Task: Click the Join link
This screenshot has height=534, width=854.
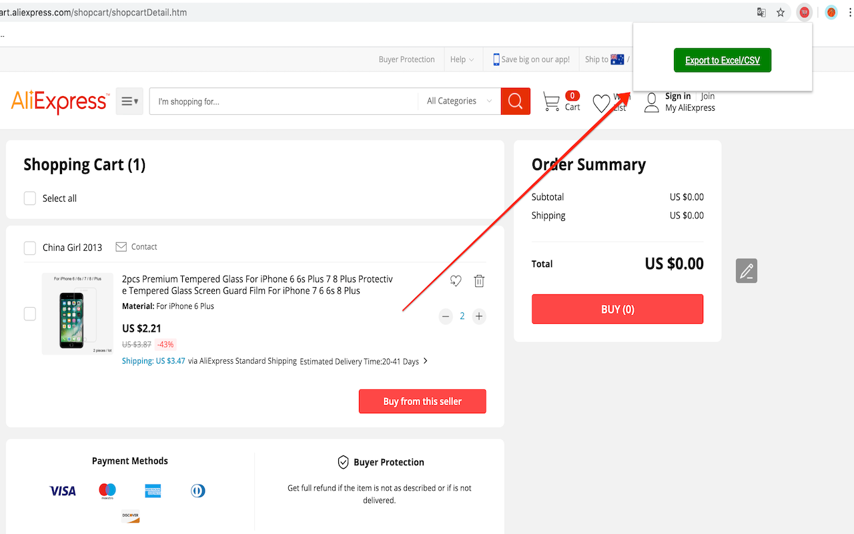Action: tap(708, 96)
